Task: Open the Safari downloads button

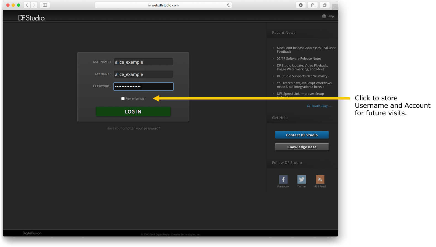Action: [x=301, y=5]
